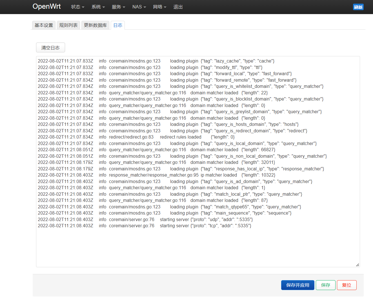373x303 pixels.
Task: Select the 日志 tab
Action: 118,25
